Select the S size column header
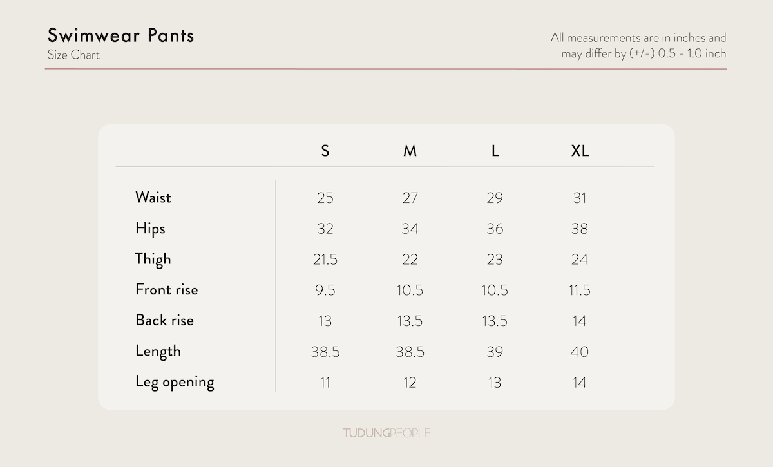 coord(325,151)
